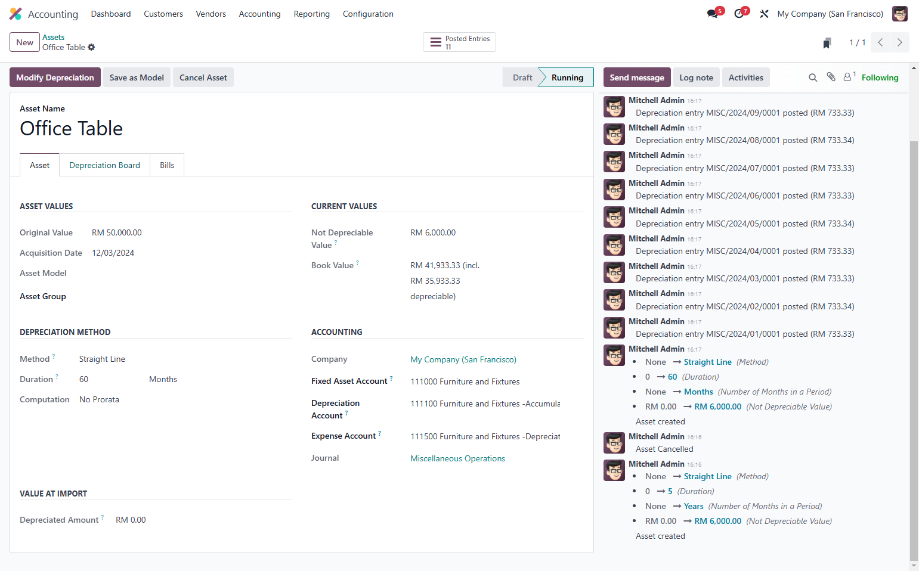The image size is (919, 571).
Task: Go to the previous record arrow
Action: 880,42
